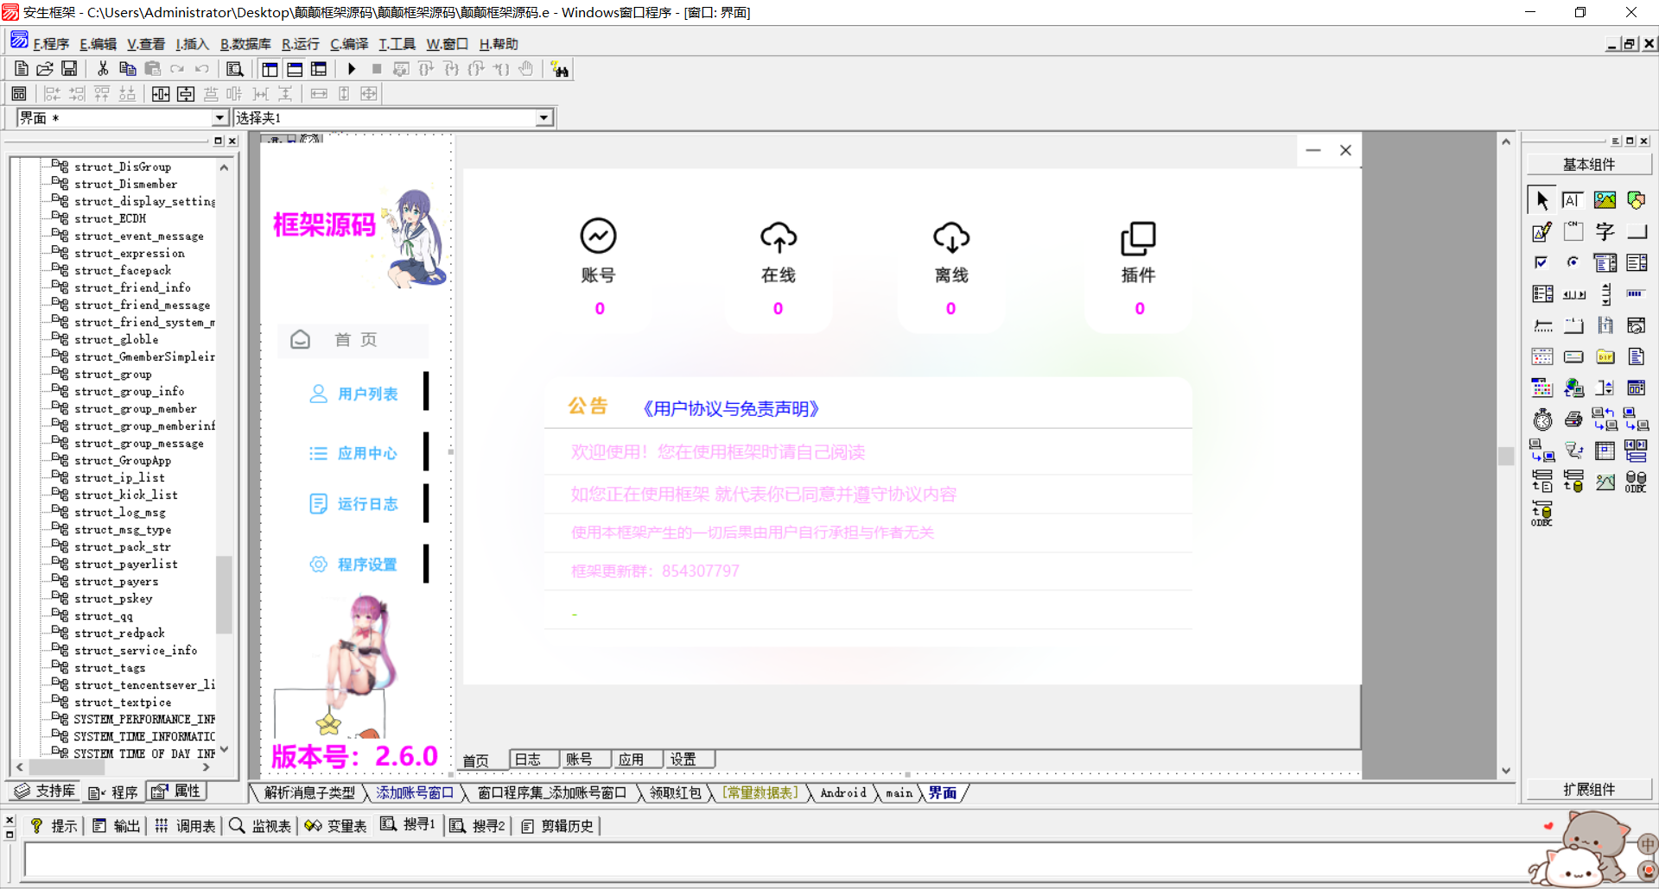Click the Save file toolbar icon
Viewport: 1659px width, 889px height.
[x=69, y=69]
